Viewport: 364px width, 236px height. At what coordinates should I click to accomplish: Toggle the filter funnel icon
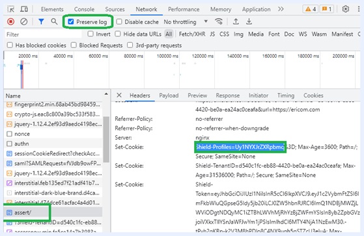click(x=41, y=22)
